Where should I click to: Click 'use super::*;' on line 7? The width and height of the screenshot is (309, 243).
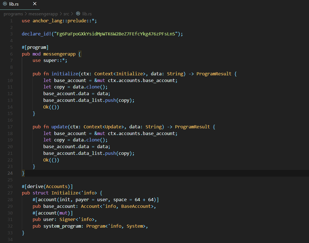[50, 61]
